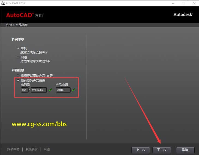This screenshot has width=199, height=155.
Task: Click the serial number prefix field 666
Action: pyautogui.click(x=25, y=90)
